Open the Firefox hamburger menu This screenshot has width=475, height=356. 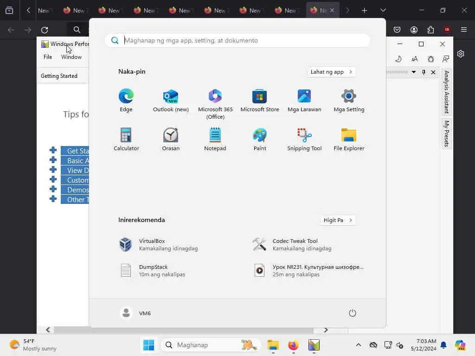(464, 30)
